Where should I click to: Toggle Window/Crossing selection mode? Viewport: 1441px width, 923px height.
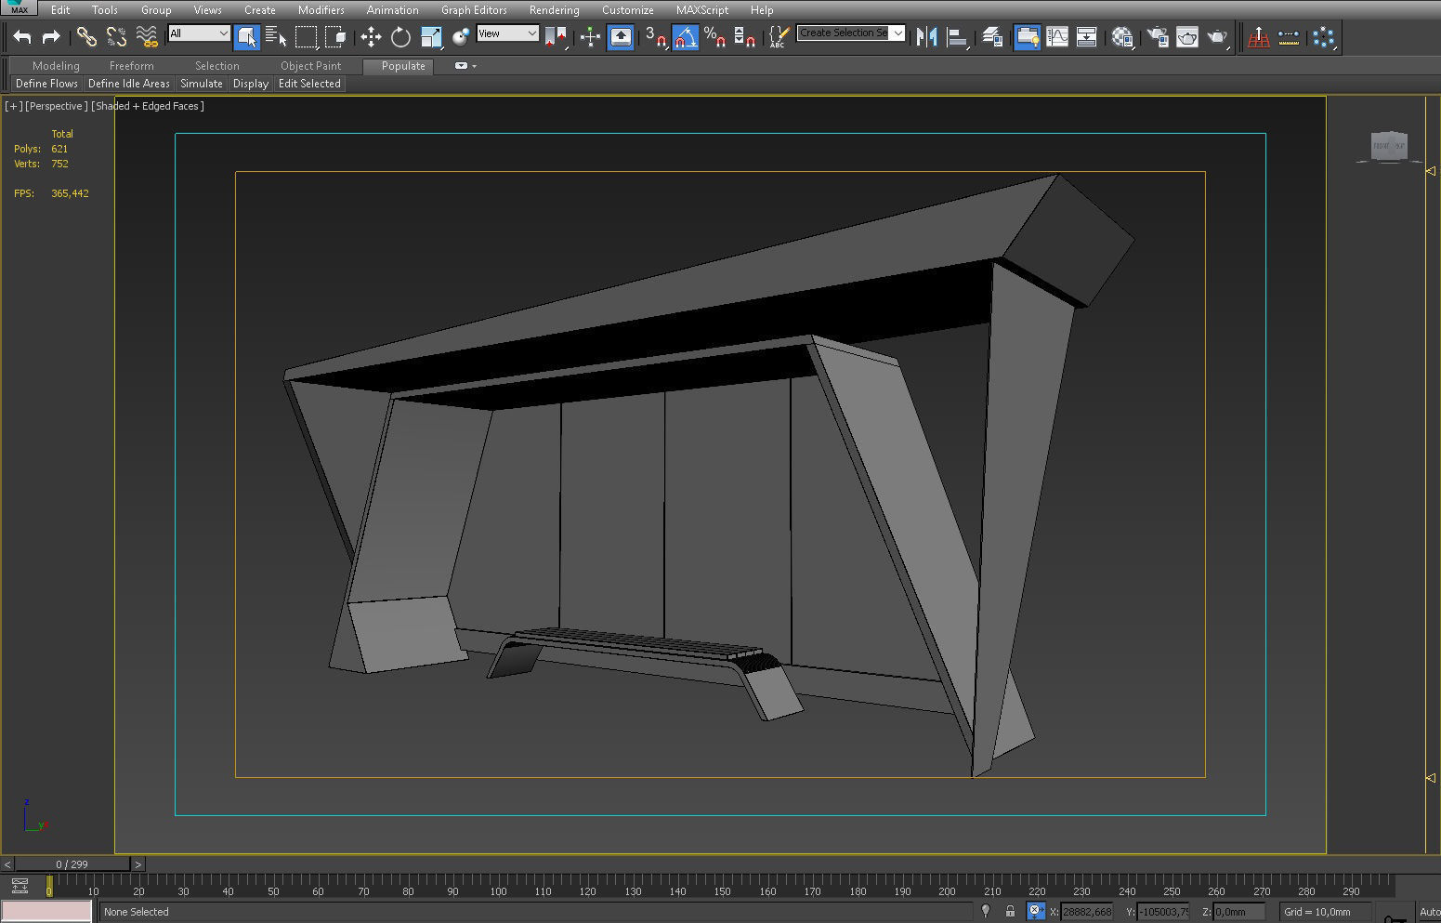(335, 37)
